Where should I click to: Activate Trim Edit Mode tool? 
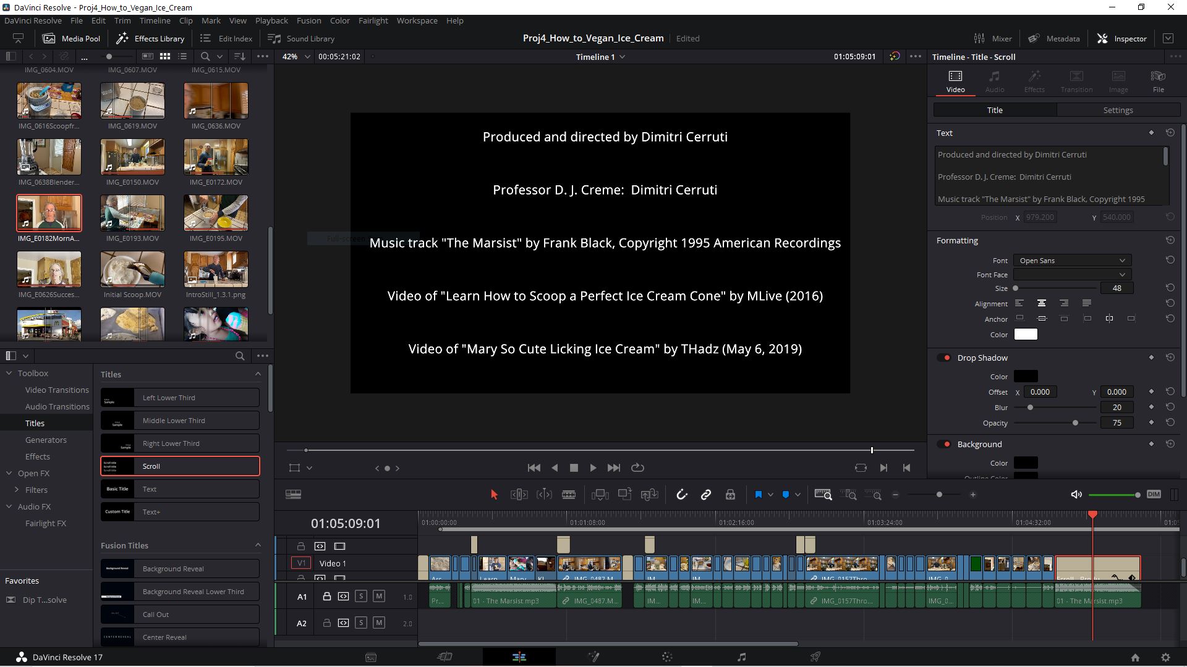[x=519, y=495]
